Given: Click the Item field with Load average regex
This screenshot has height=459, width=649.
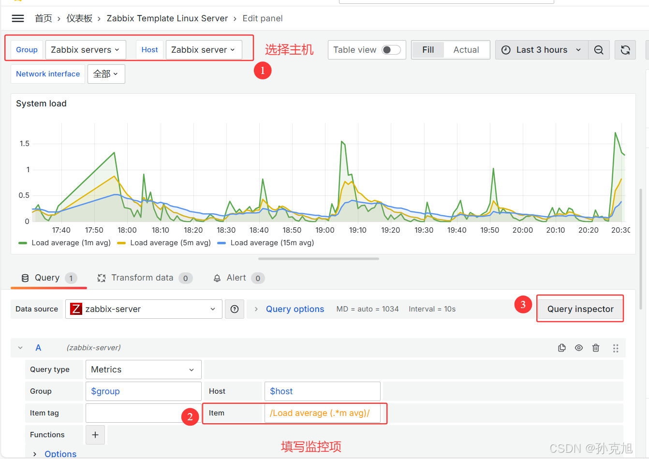Looking at the screenshot, I should click(322, 413).
